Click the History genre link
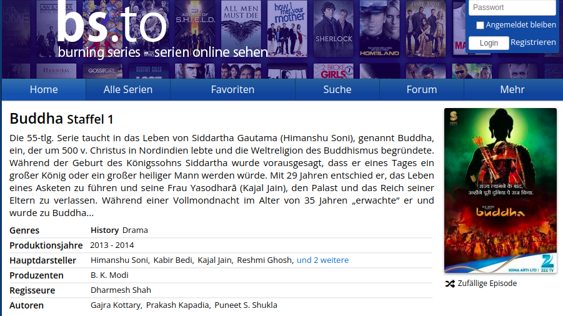The height and width of the screenshot is (316, 563). pos(104,230)
